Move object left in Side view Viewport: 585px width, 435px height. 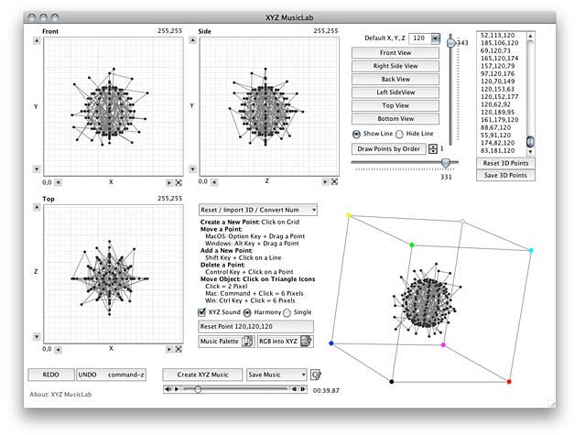(x=214, y=182)
